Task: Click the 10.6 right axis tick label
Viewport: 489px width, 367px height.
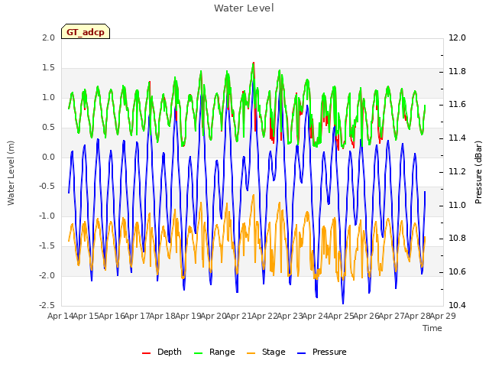Action: pyautogui.click(x=457, y=272)
